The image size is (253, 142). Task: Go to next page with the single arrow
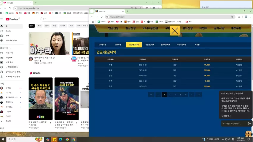point(192,95)
